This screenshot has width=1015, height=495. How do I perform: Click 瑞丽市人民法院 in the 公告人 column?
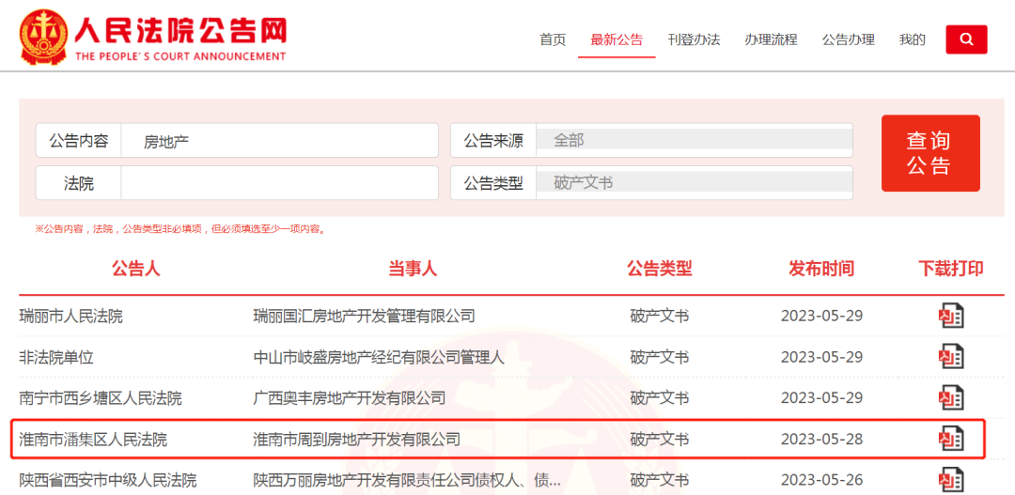coord(70,317)
